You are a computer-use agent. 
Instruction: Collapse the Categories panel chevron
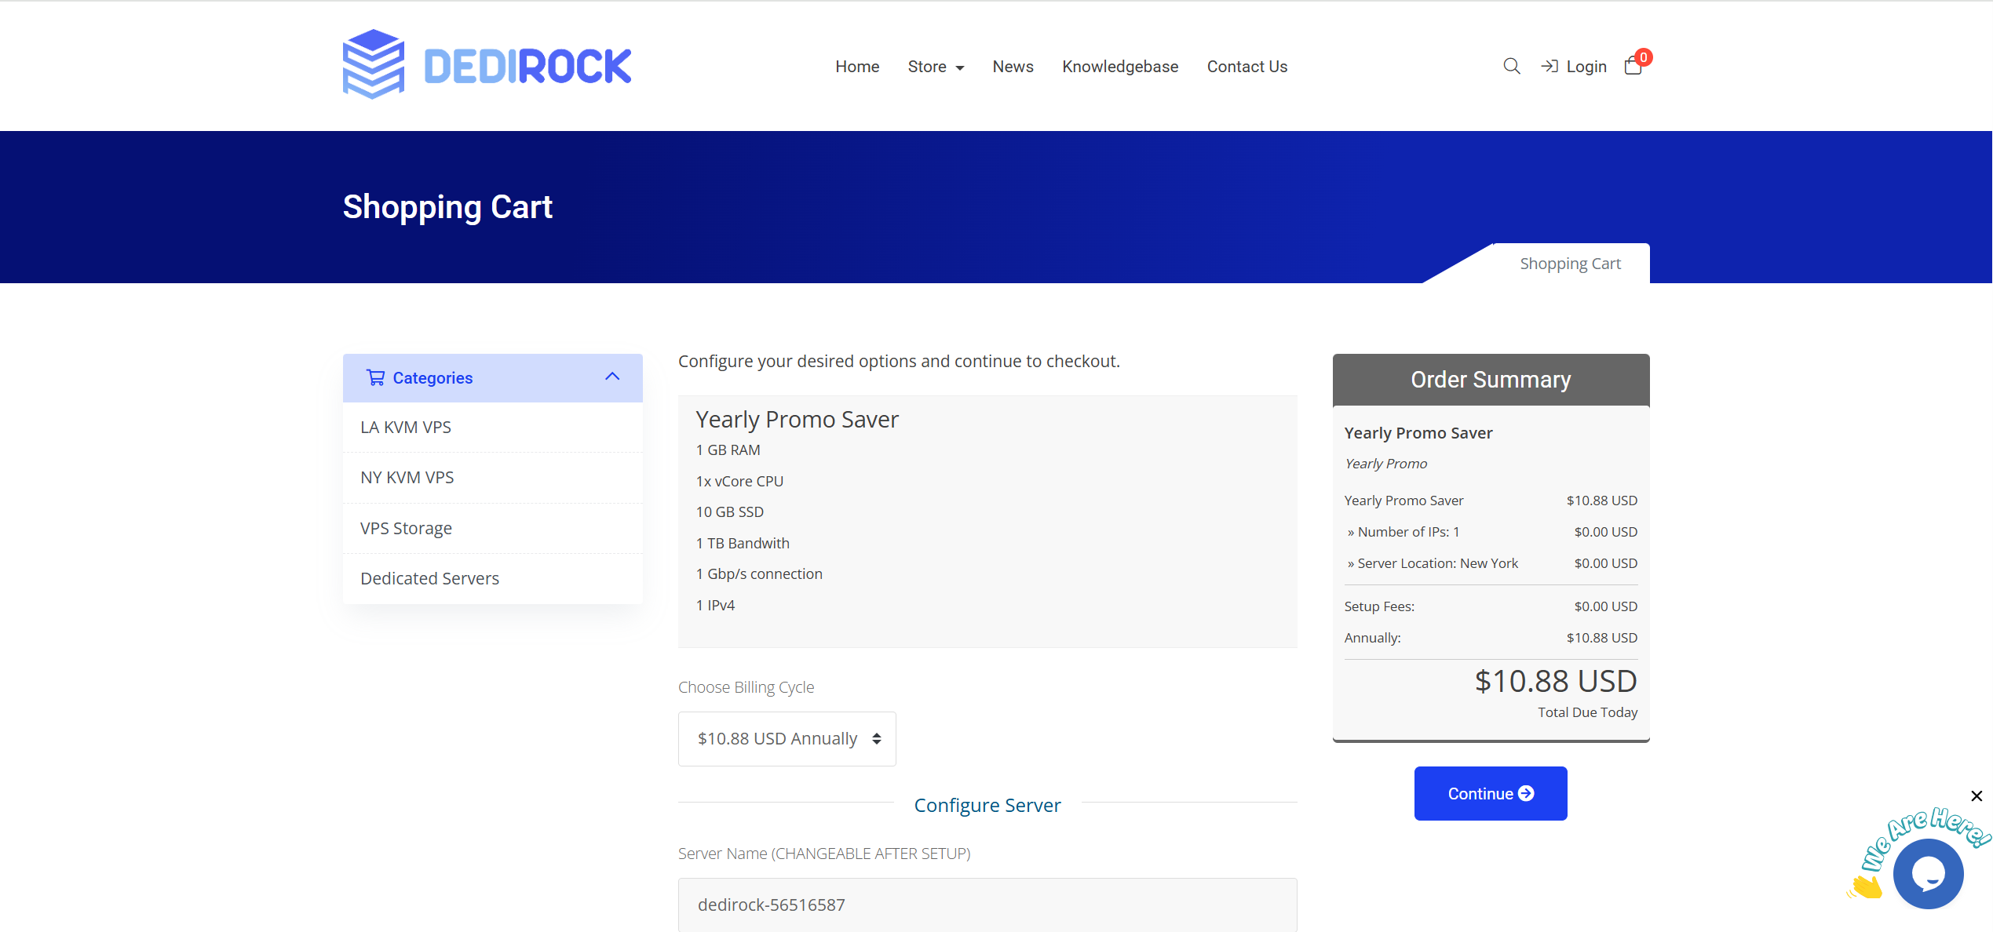[612, 377]
